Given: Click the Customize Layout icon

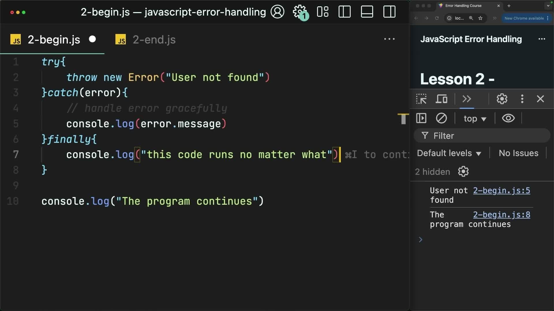Looking at the screenshot, I should [323, 12].
